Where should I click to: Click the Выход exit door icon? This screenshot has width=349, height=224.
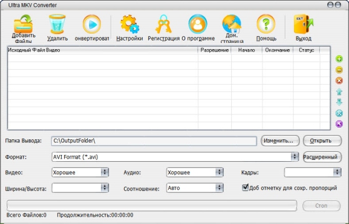click(304, 24)
